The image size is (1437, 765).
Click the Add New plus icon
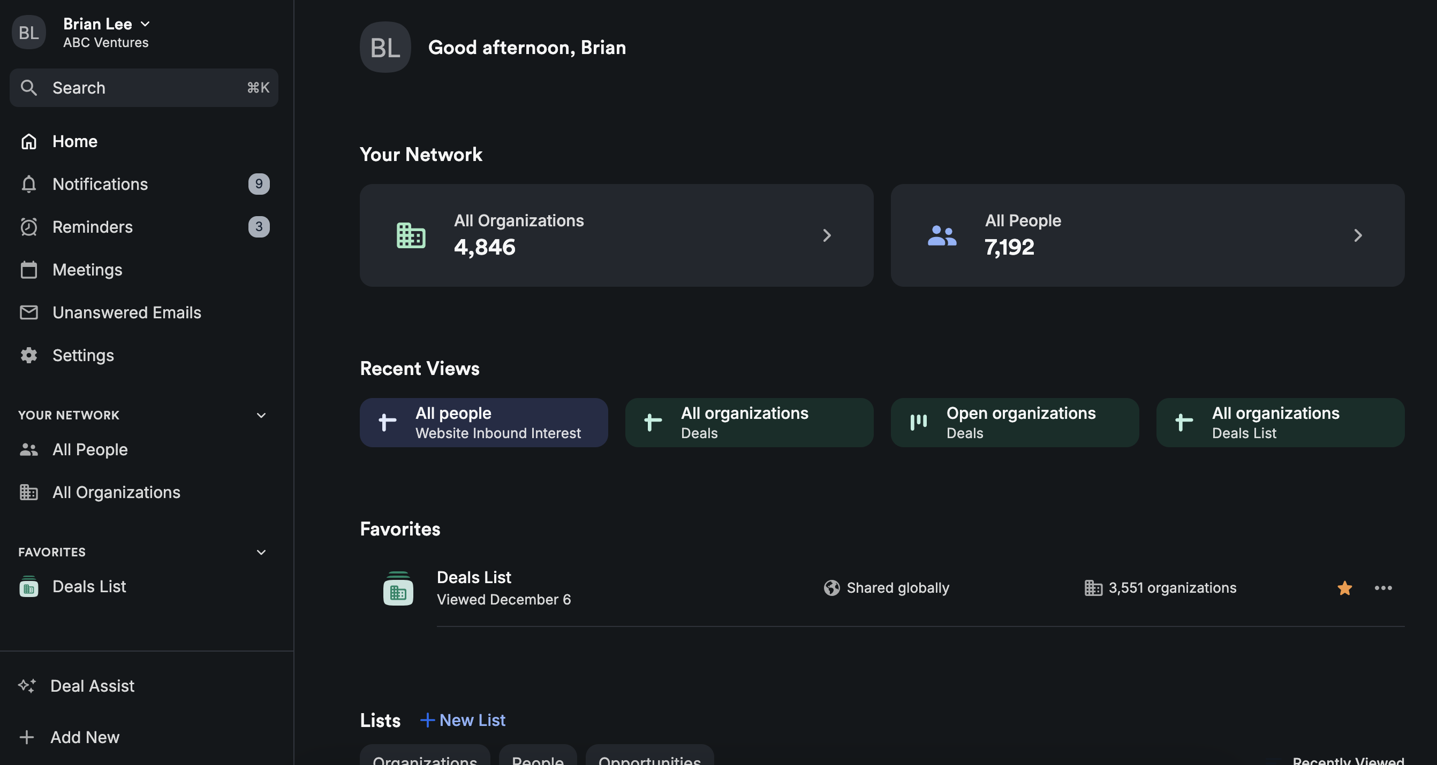[27, 737]
